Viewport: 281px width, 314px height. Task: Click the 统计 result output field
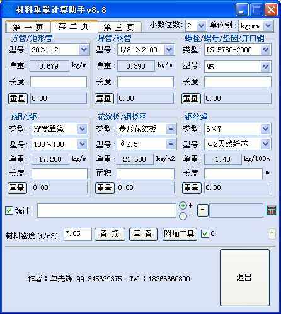236,210
